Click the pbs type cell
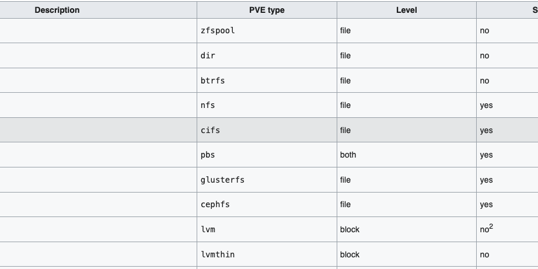538x269 pixels. (x=208, y=155)
